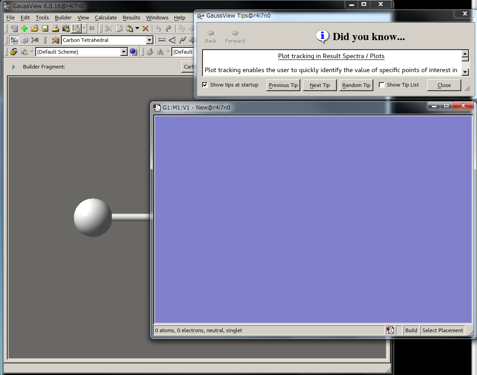Open the Tools menu
This screenshot has width=477, height=375.
click(42, 18)
